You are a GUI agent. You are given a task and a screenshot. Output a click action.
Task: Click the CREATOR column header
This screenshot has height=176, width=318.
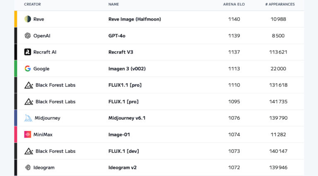pyautogui.click(x=32, y=4)
